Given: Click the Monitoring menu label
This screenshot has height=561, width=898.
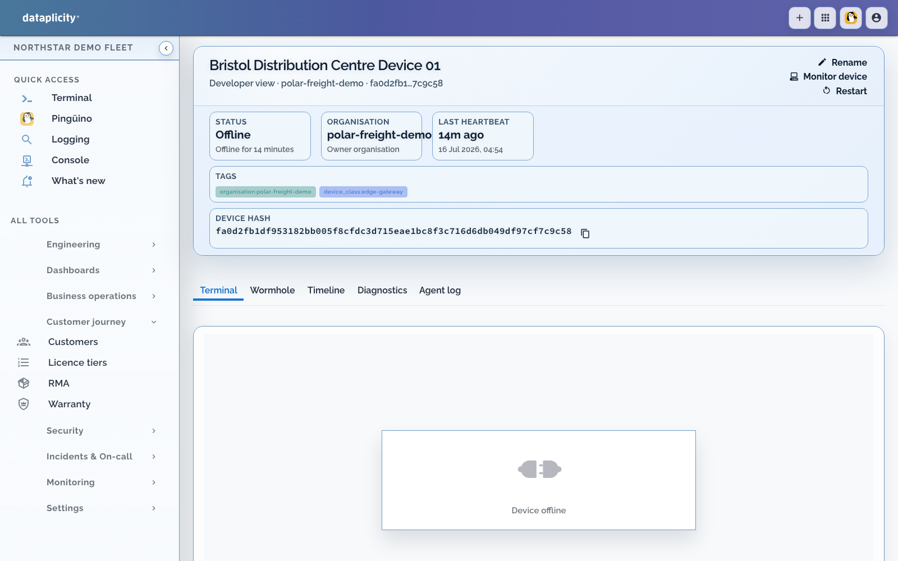Looking at the screenshot, I should click(x=71, y=482).
